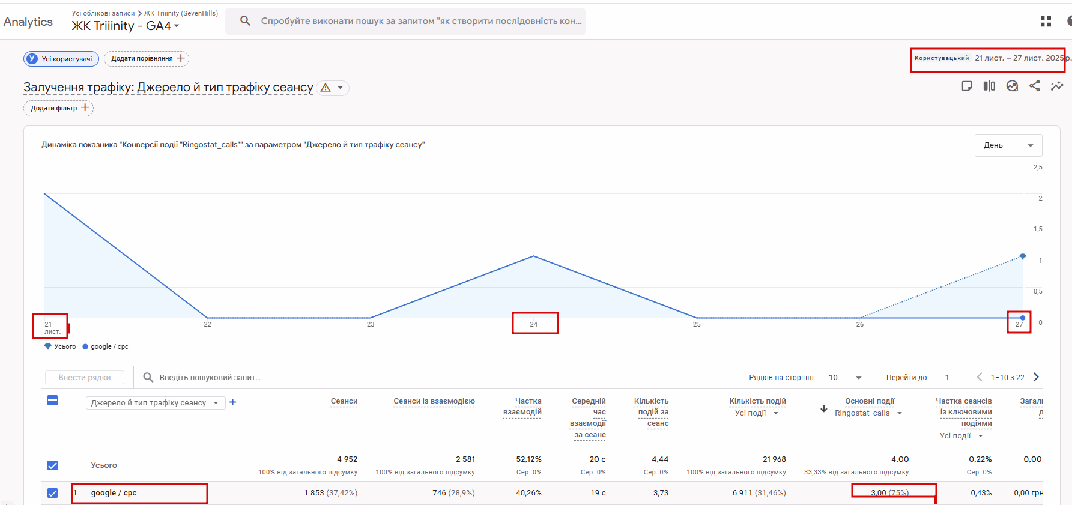Go to next page of table rows
Viewport: 1072px width, 505px height.
tap(1036, 377)
